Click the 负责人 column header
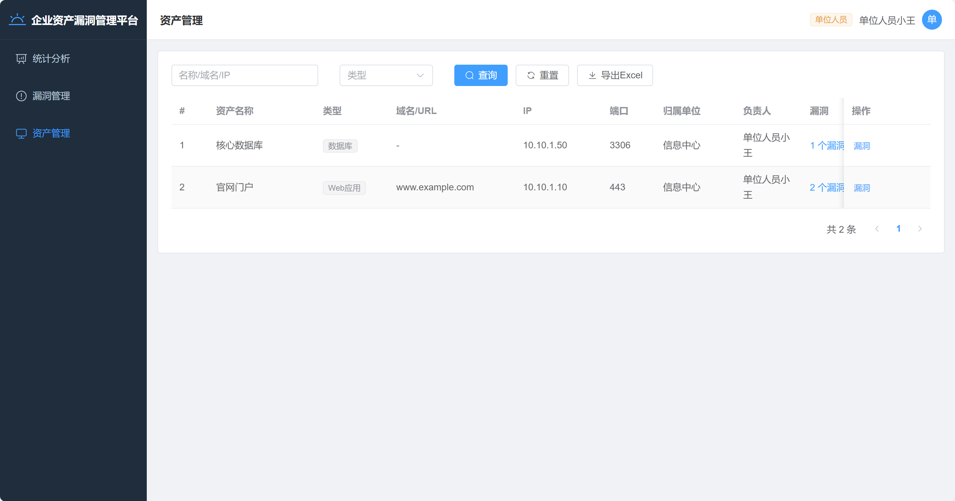955x501 pixels. tap(757, 111)
